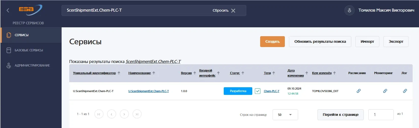Sort by the Наименование arrow icon

tap(154, 73)
